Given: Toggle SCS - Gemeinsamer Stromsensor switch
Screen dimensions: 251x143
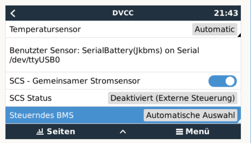Looking at the screenshot, I should pos(222,81).
